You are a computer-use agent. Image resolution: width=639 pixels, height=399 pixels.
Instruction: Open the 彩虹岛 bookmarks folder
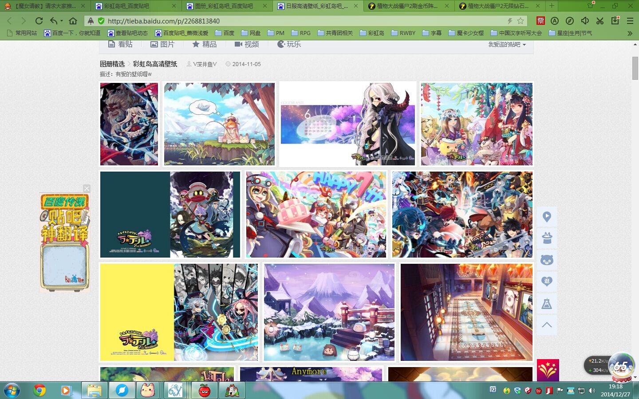pyautogui.click(x=372, y=33)
